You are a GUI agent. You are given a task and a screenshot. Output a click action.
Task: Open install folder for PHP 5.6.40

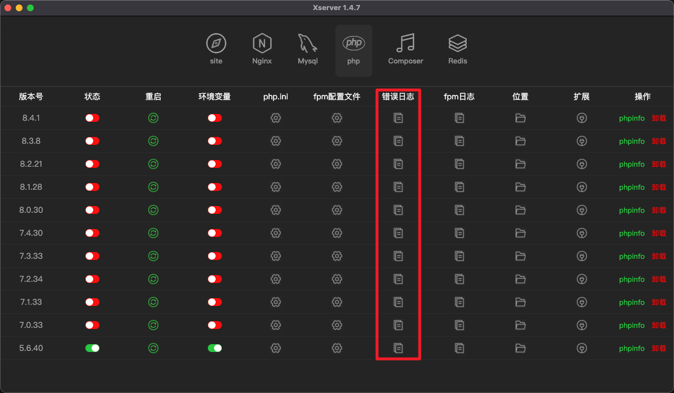click(x=521, y=348)
